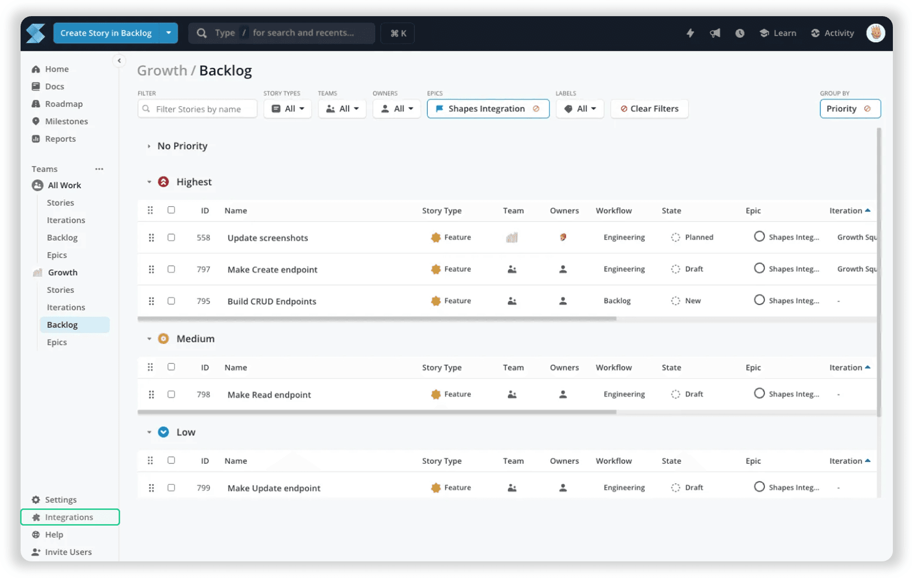Open the clock recent history icon

coord(739,33)
